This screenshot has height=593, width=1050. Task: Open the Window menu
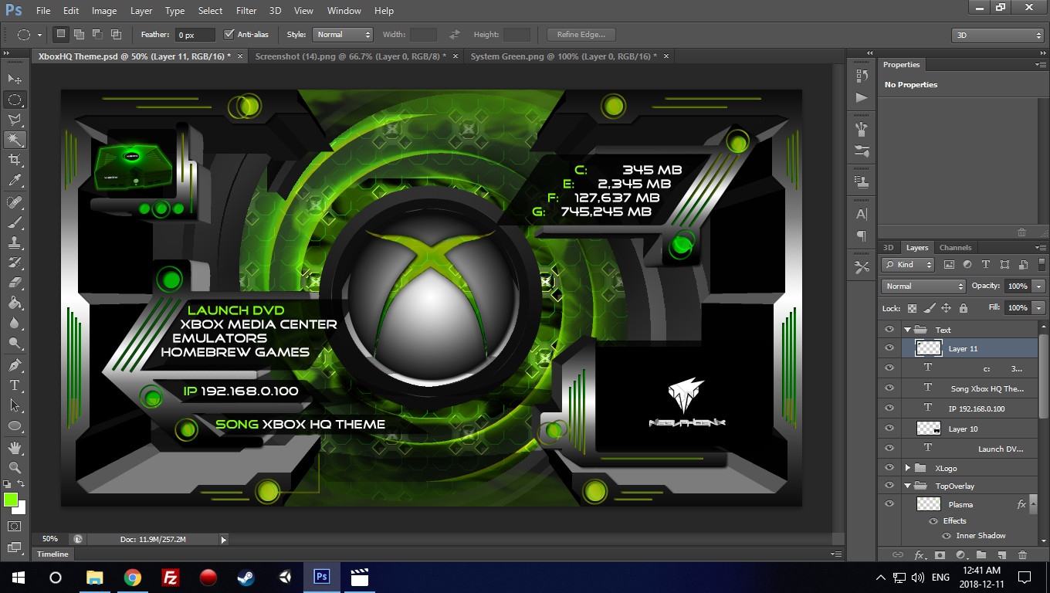coord(344,11)
